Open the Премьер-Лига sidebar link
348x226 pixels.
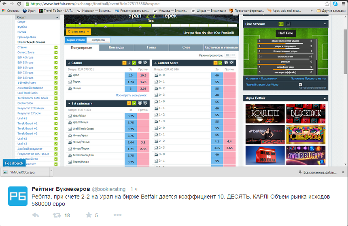click(27, 37)
